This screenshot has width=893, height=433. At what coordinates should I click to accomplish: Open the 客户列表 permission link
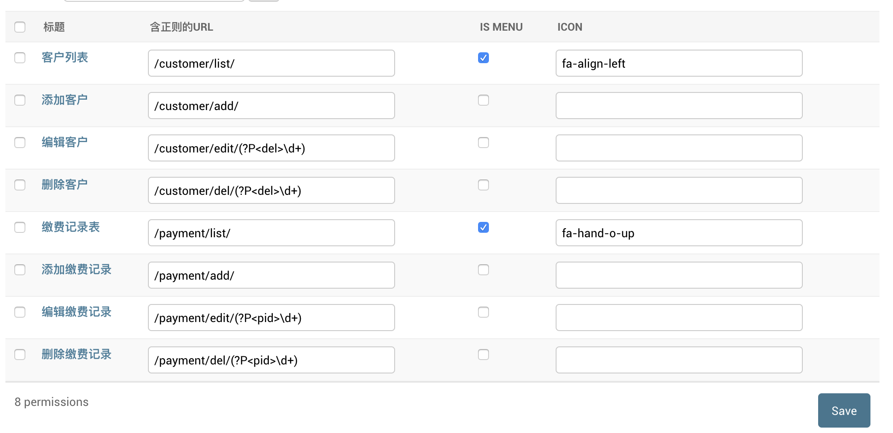[x=65, y=58]
